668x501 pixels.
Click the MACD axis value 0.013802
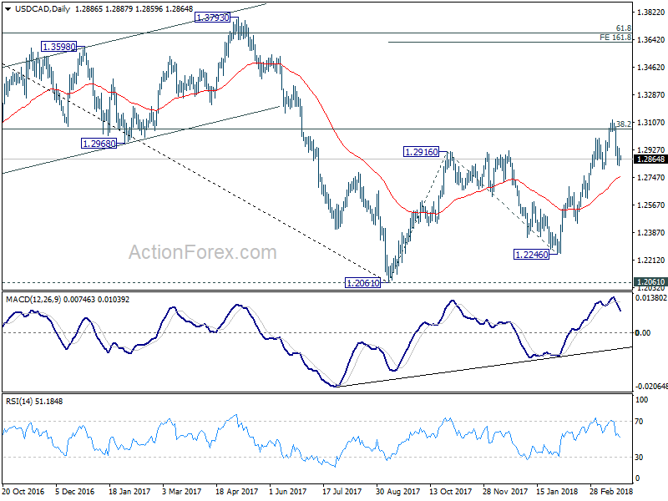click(651, 298)
